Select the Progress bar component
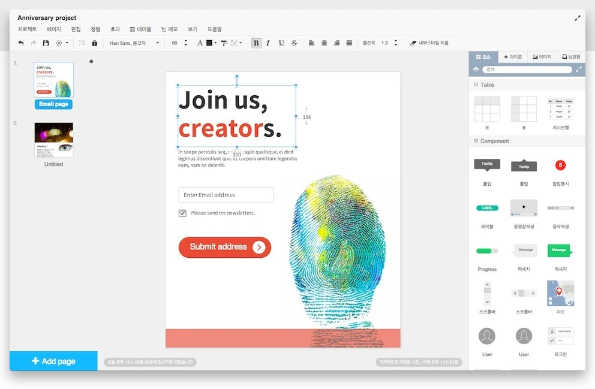 pos(487,251)
